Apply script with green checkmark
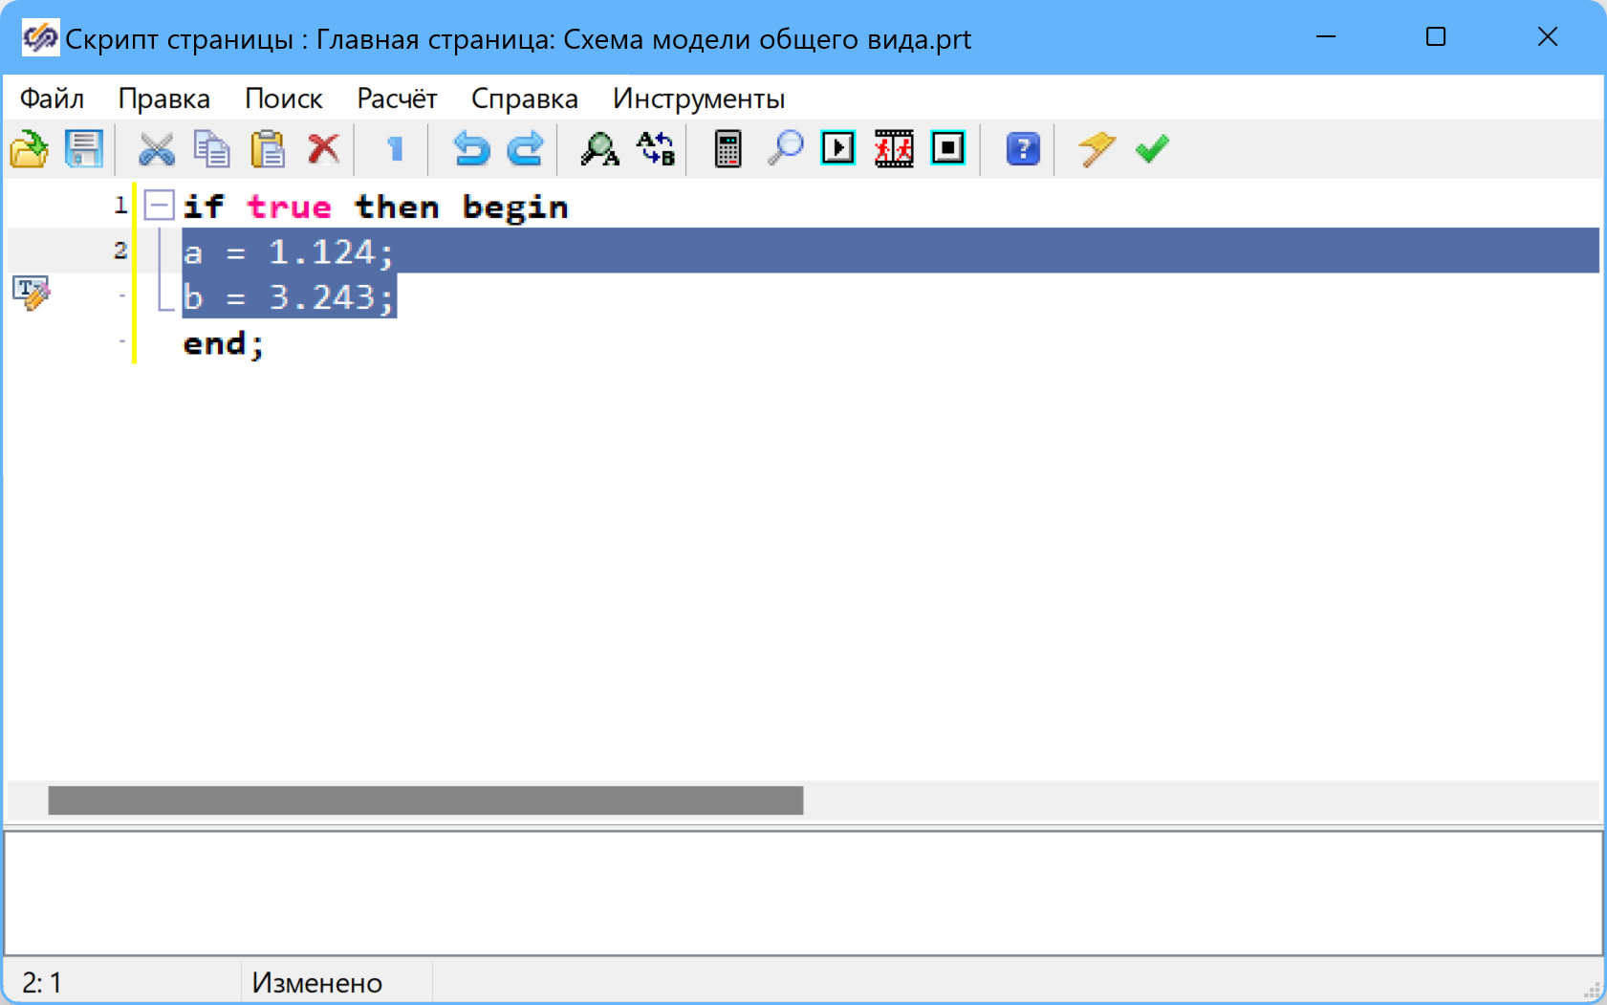This screenshot has width=1607, height=1005. pos(1152,149)
